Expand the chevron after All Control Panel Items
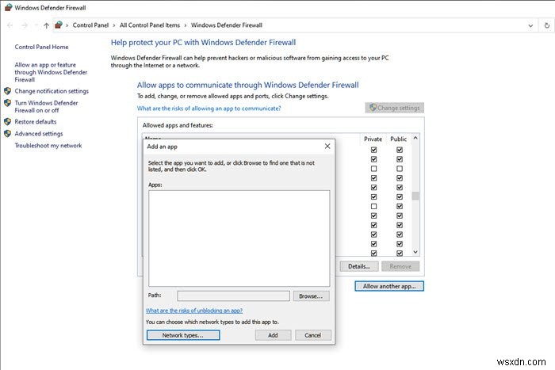This screenshot has height=370, width=555. click(185, 25)
